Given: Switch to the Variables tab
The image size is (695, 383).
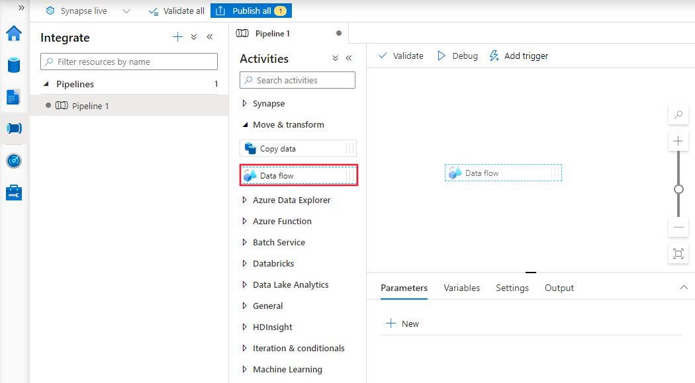Looking at the screenshot, I should point(461,288).
